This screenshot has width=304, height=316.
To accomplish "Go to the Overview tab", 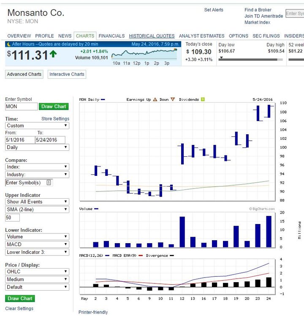I will 19,36.
